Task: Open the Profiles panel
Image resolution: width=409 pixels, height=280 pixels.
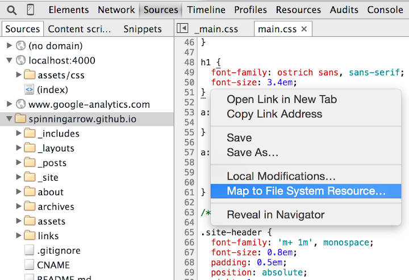Action: point(251,10)
